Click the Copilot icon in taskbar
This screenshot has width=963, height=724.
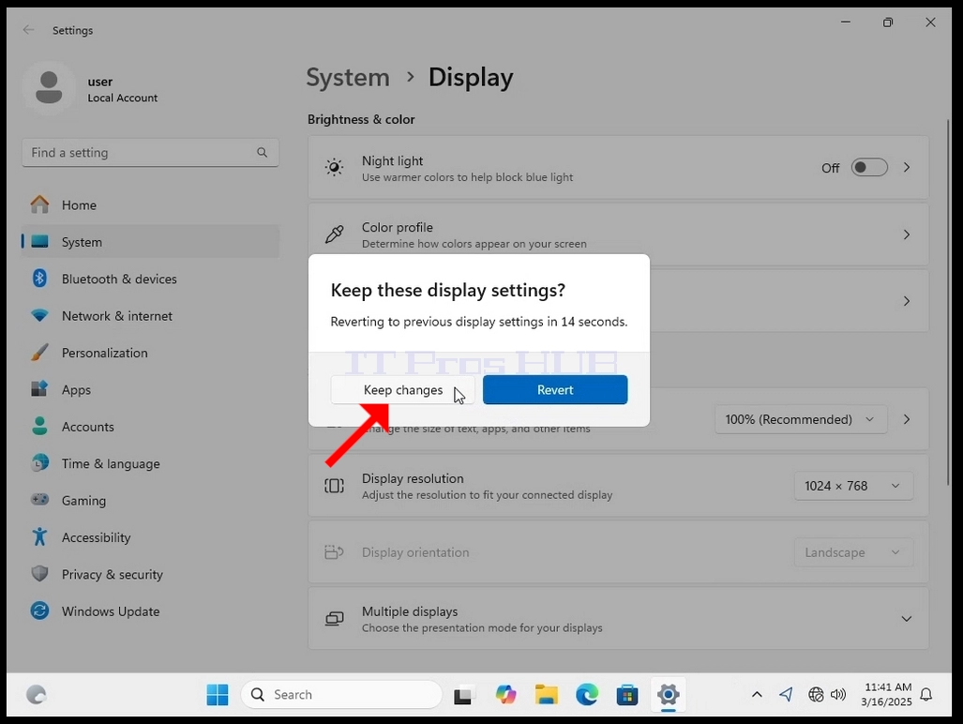click(505, 695)
